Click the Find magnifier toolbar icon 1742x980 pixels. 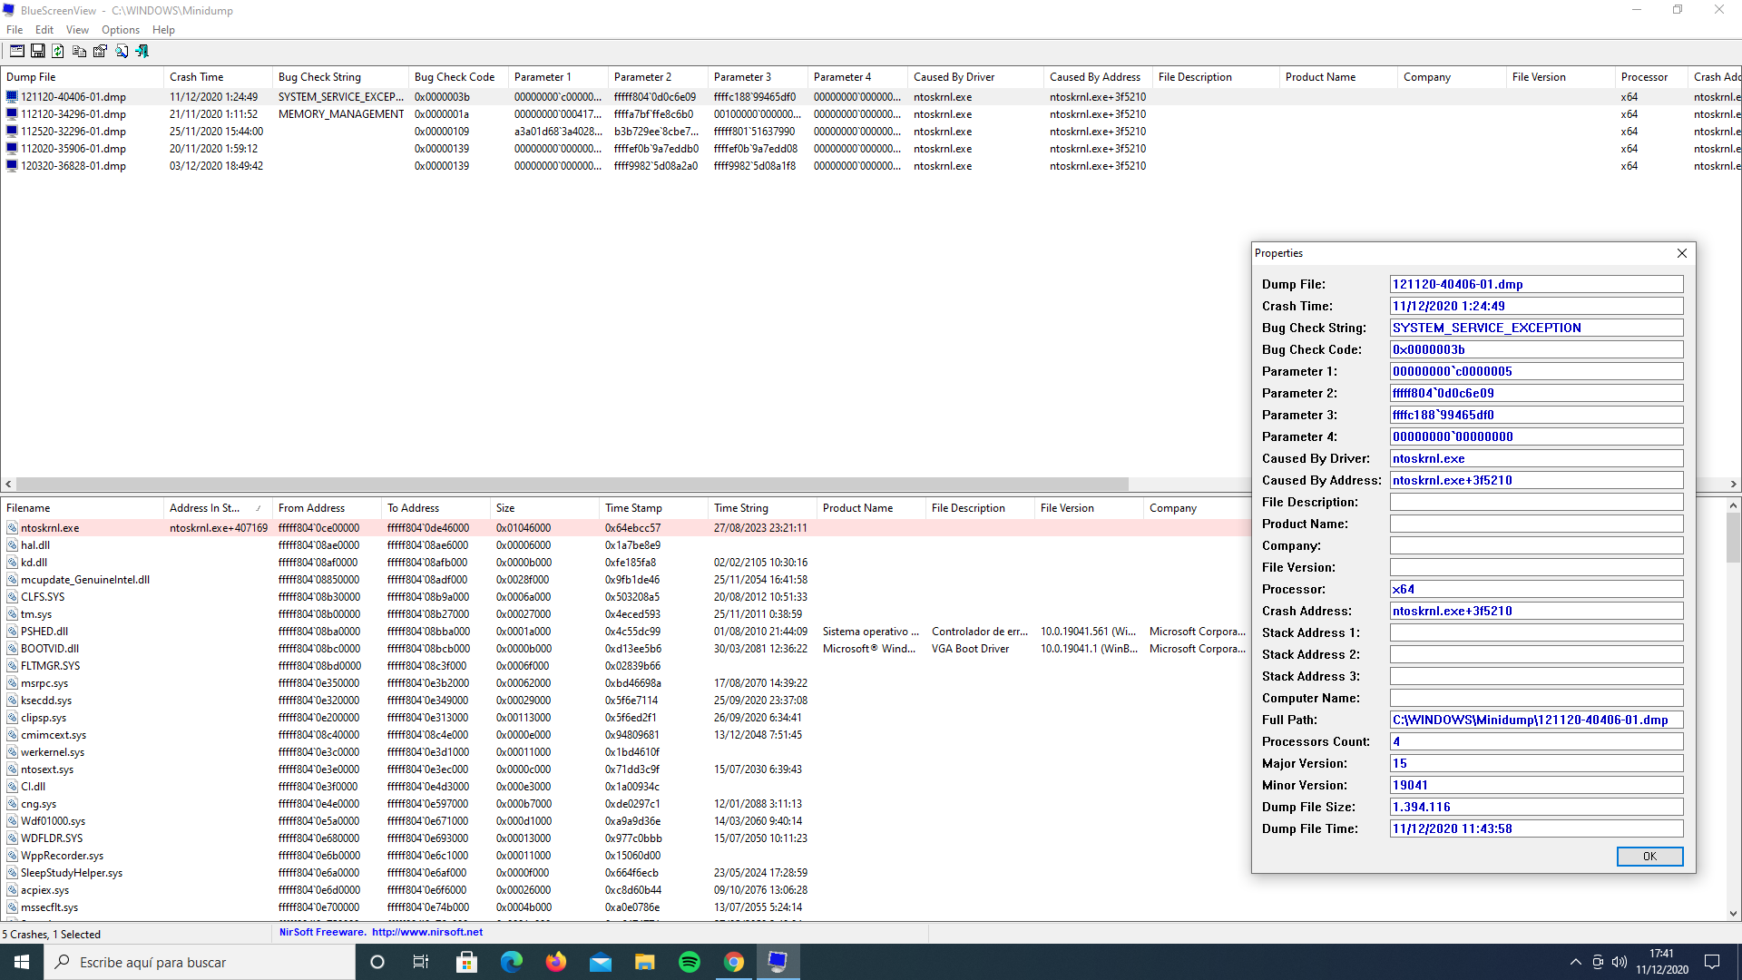(122, 52)
